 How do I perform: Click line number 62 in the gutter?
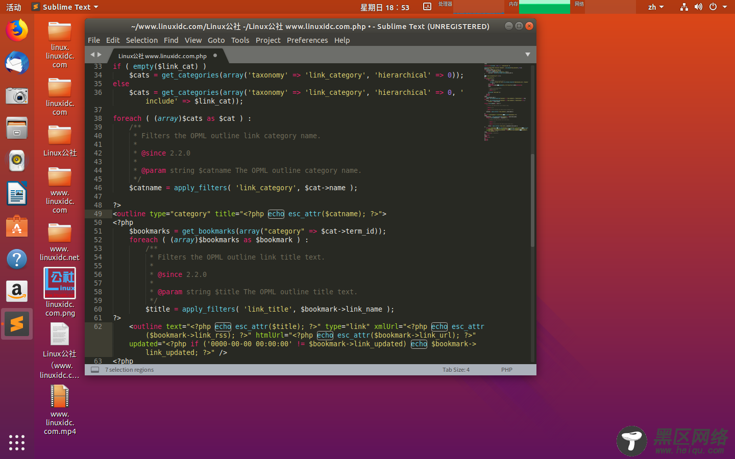pos(98,326)
